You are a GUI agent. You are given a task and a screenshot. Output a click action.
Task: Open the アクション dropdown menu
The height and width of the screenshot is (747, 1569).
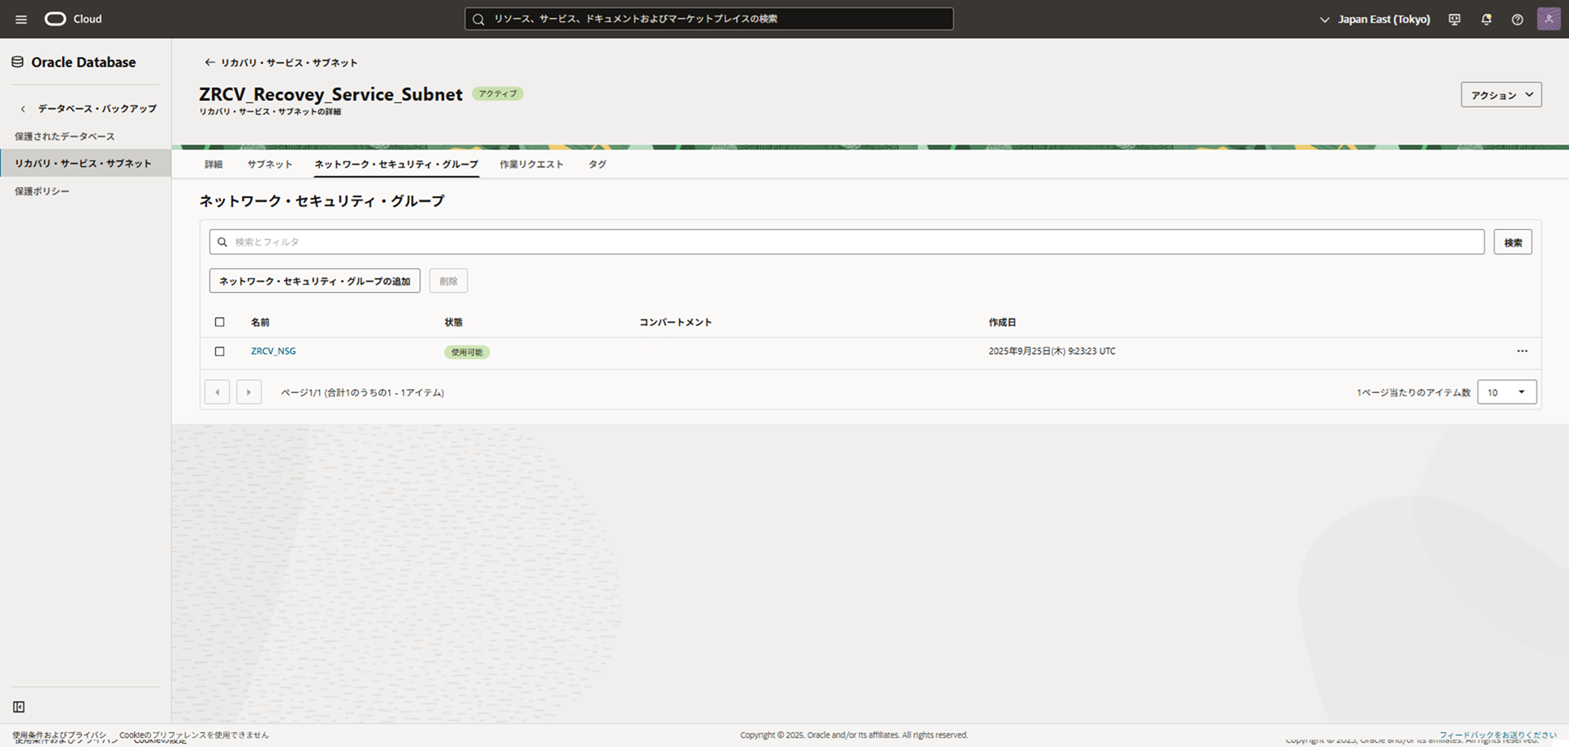pyautogui.click(x=1501, y=95)
